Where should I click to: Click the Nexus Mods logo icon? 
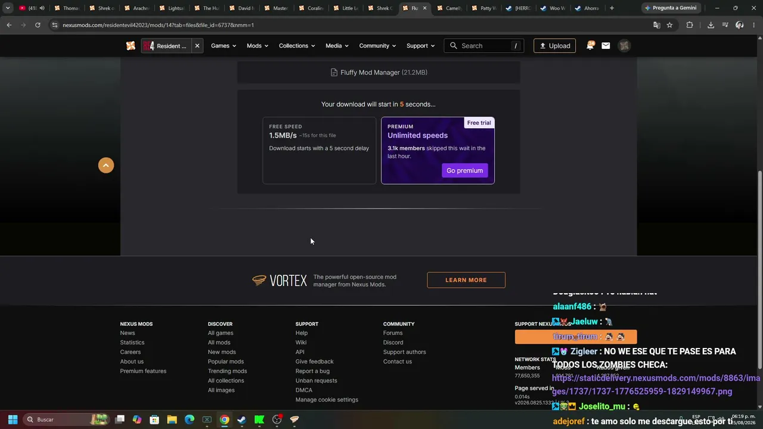131,46
